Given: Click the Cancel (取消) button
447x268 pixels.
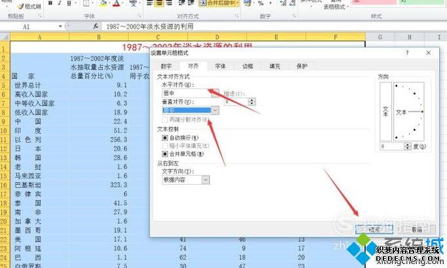Looking at the screenshot, I should (416, 229).
